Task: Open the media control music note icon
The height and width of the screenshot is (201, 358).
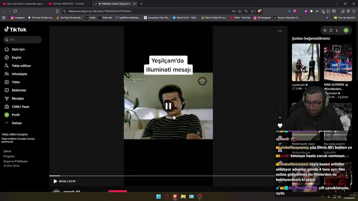Action: (343, 11)
